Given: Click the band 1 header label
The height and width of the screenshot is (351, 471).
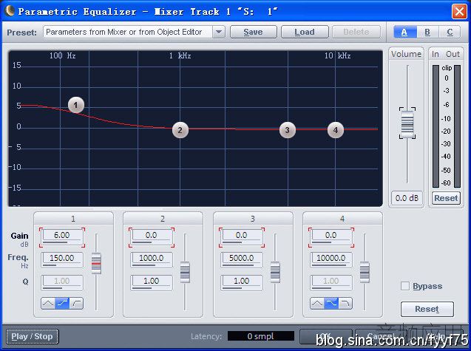Looking at the screenshot, I should point(73,219).
